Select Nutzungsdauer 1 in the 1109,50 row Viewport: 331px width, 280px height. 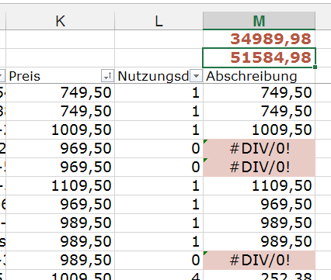click(159, 185)
